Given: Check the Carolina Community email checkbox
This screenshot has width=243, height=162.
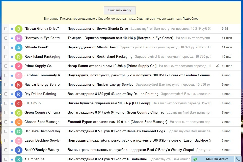Looking at the screenshot, I should [6, 75].
